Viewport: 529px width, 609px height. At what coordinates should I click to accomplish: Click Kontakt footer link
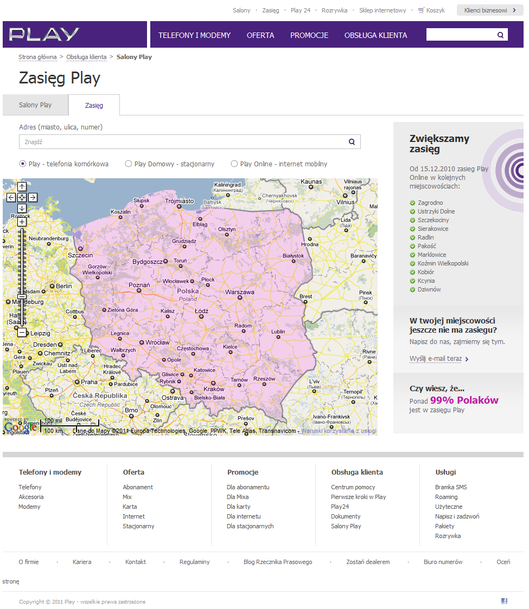click(x=135, y=562)
